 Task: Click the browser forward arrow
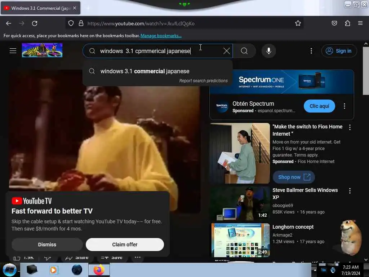(21, 23)
